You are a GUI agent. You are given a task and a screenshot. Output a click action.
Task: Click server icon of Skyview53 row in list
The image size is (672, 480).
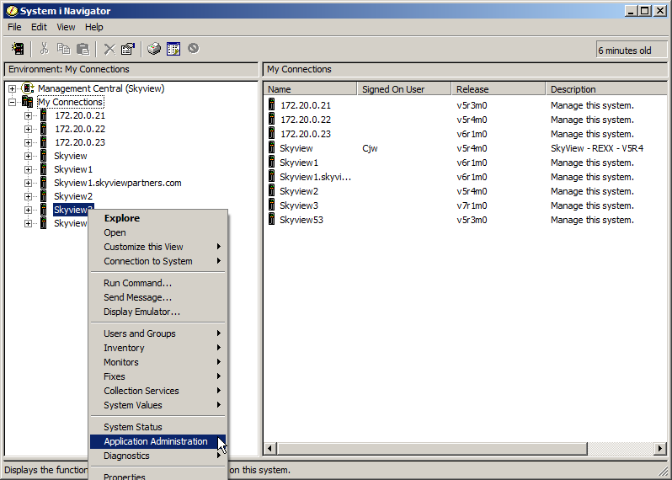point(271,220)
